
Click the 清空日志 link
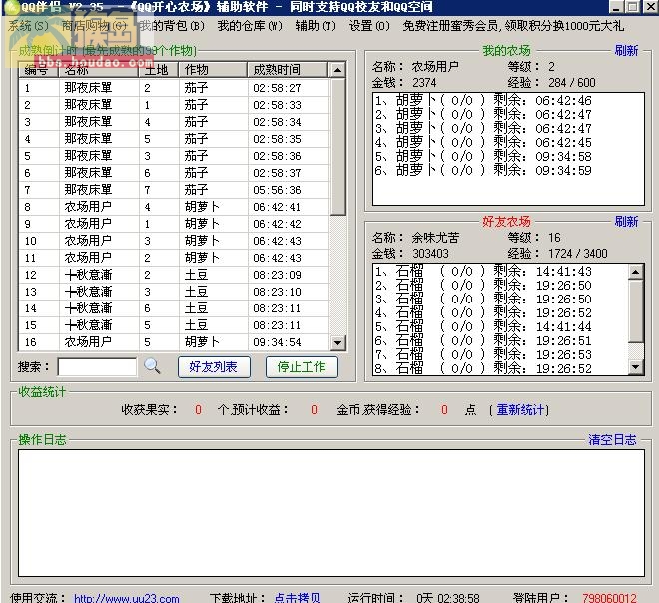pos(612,440)
